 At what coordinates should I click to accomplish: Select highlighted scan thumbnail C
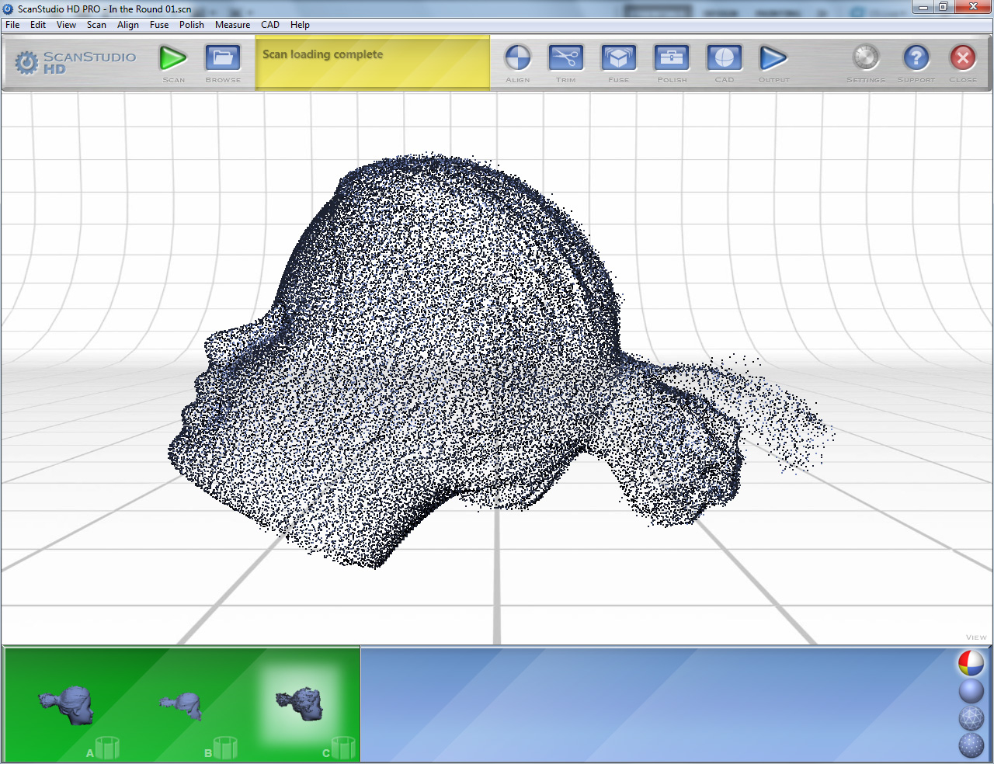pyautogui.click(x=300, y=704)
